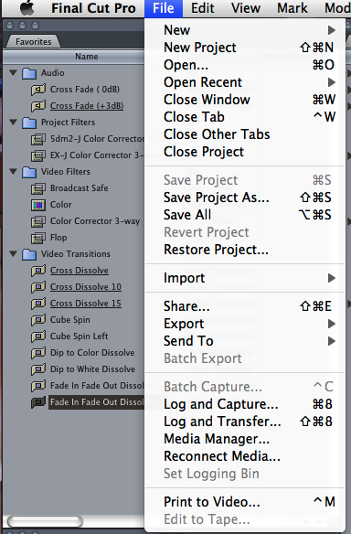Click the Audio folder icon

point(29,73)
